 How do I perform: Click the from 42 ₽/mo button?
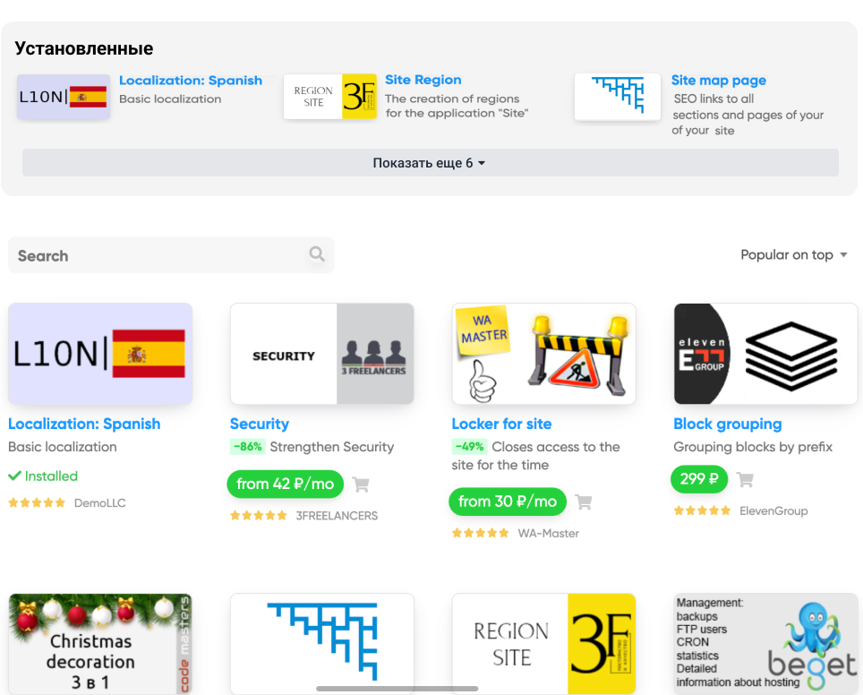(x=285, y=484)
